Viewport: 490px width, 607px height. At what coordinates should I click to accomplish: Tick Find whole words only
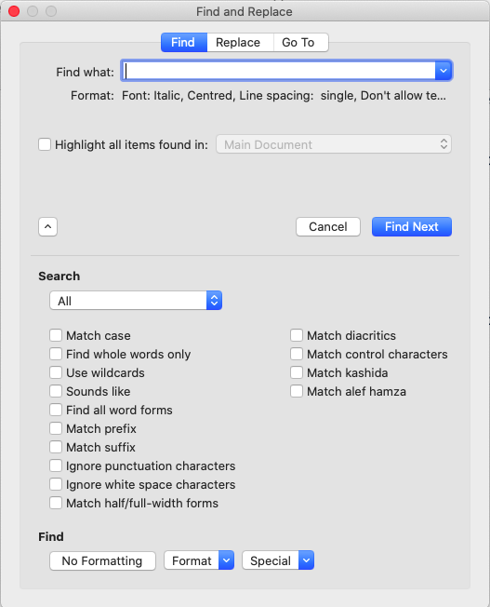pos(56,354)
